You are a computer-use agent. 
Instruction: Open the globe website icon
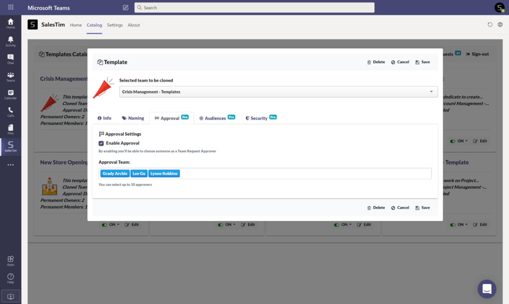point(500,25)
